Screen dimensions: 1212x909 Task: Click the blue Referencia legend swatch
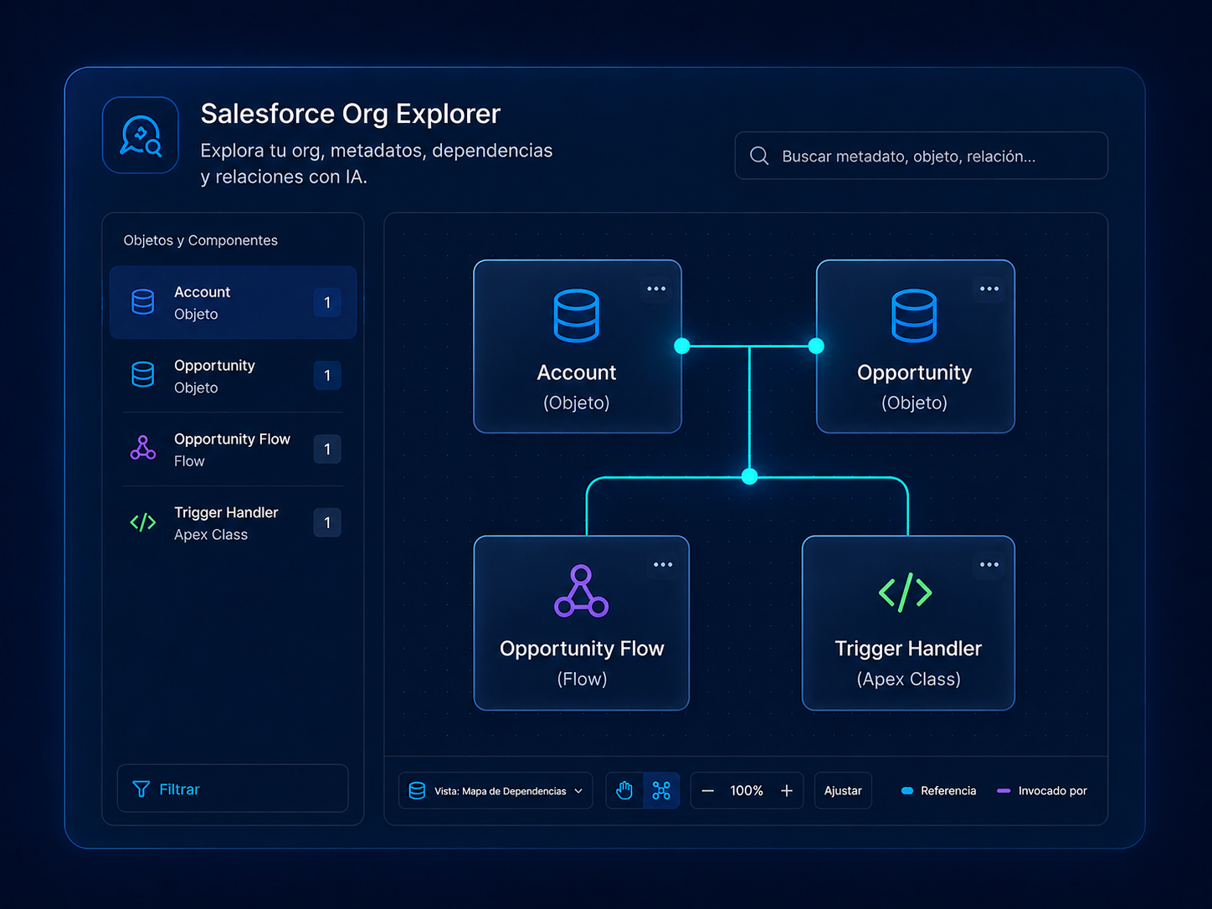tap(907, 791)
